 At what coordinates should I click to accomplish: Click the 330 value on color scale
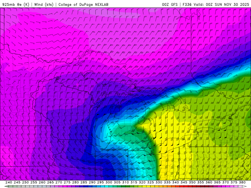point(159,182)
